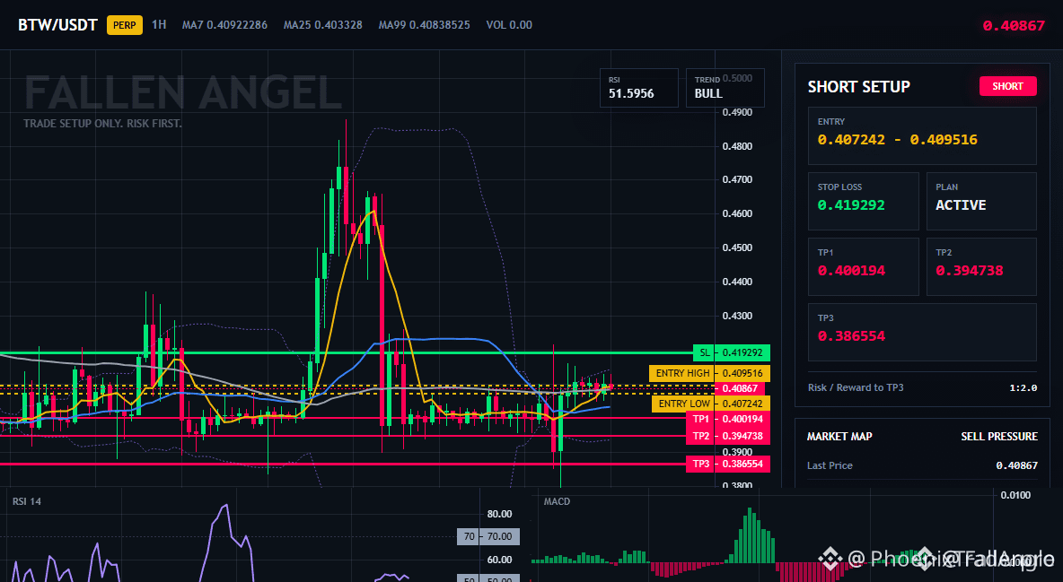Click the Last Price label
1063x582 pixels.
click(830, 465)
